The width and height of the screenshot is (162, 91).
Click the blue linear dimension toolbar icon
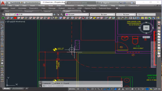[x=61, y=18]
